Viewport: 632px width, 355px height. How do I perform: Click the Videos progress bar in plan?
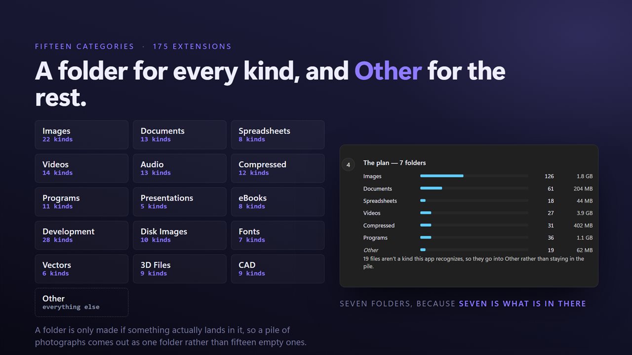(474, 213)
